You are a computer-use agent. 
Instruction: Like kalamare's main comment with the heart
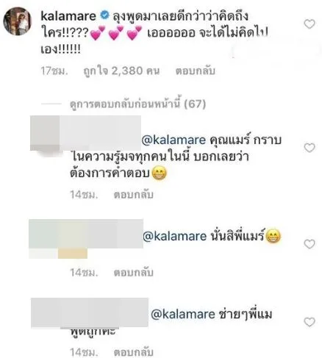tap(310, 24)
